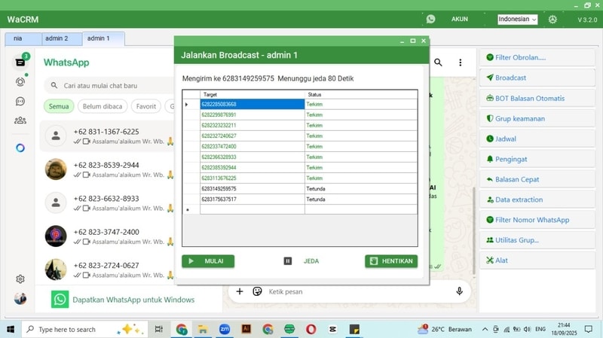Image resolution: width=603 pixels, height=338 pixels.
Task: Click the Type here to search box
Action: (84, 329)
